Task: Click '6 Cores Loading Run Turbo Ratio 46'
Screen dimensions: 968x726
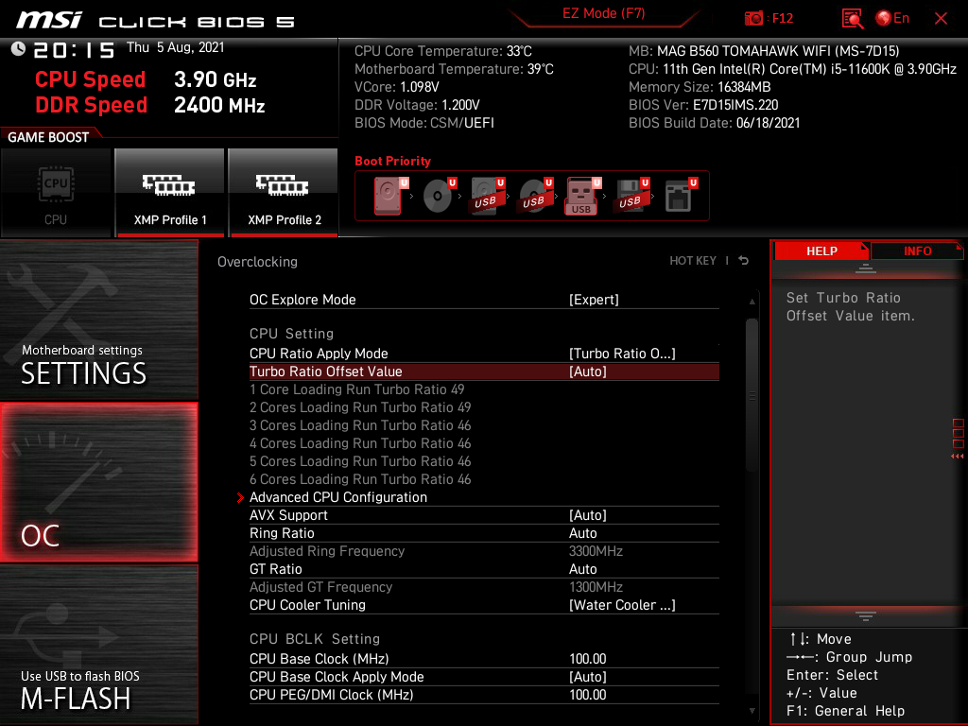Action: pos(360,479)
